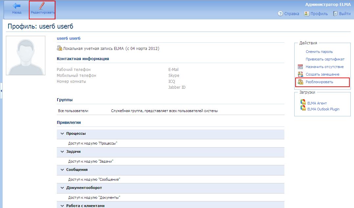Image resolution: width=354 pixels, height=208 pixels.
Task: Click the user avatar placeholder image
Action: point(26,56)
